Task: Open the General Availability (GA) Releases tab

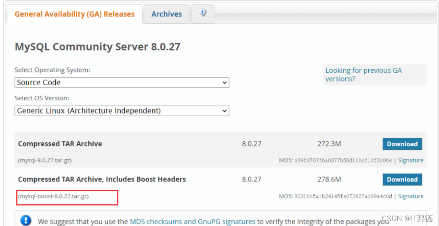Action: [74, 14]
